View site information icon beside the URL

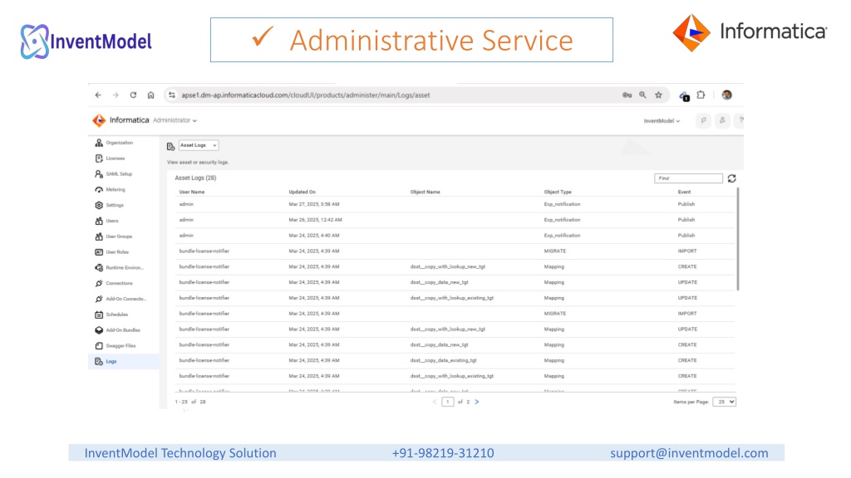pos(171,95)
